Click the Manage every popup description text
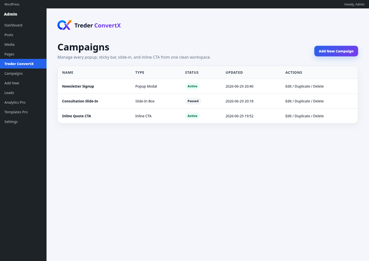369x261 pixels. [x=134, y=57]
